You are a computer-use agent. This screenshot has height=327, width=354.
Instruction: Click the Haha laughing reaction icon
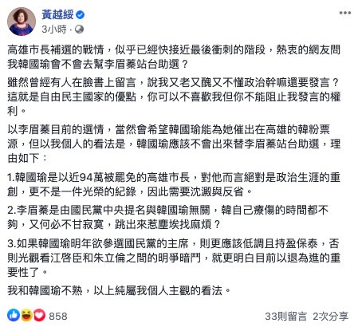(x=26, y=315)
